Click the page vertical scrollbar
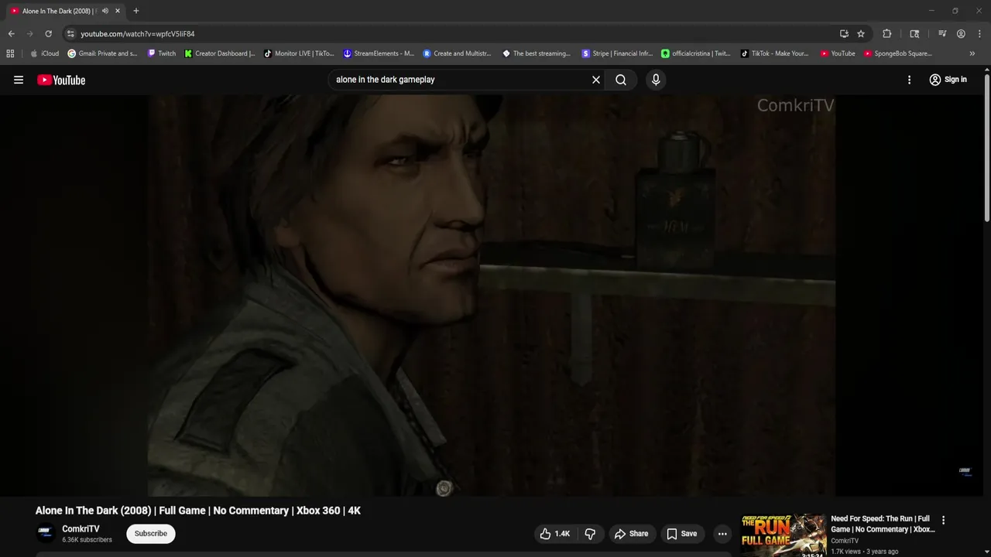 coord(987,147)
